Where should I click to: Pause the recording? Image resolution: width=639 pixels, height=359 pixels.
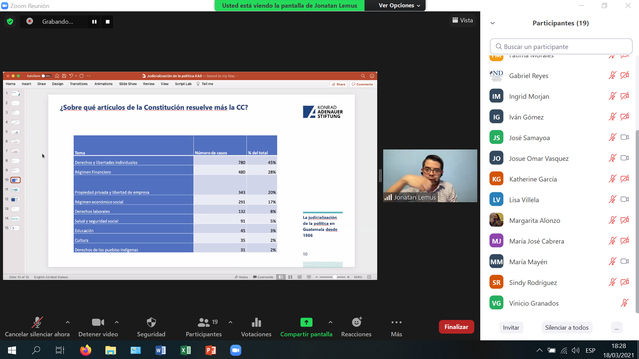(x=94, y=22)
